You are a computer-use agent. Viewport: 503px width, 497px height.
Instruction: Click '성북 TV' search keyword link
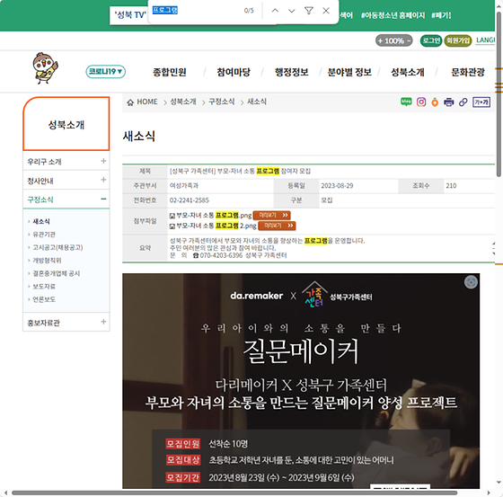click(x=130, y=14)
